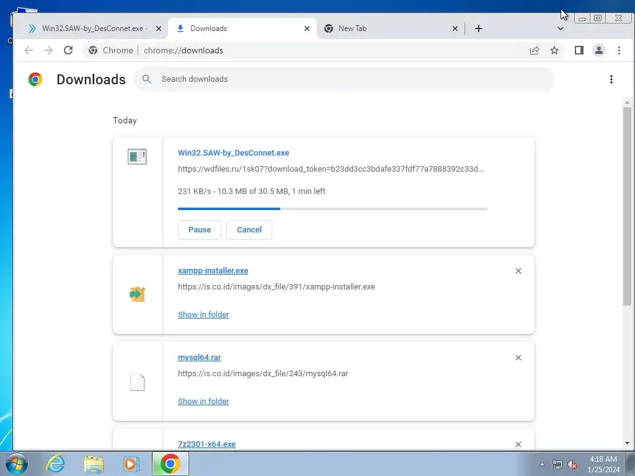Click the browser back arrow
635x476 pixels.
pyautogui.click(x=29, y=50)
